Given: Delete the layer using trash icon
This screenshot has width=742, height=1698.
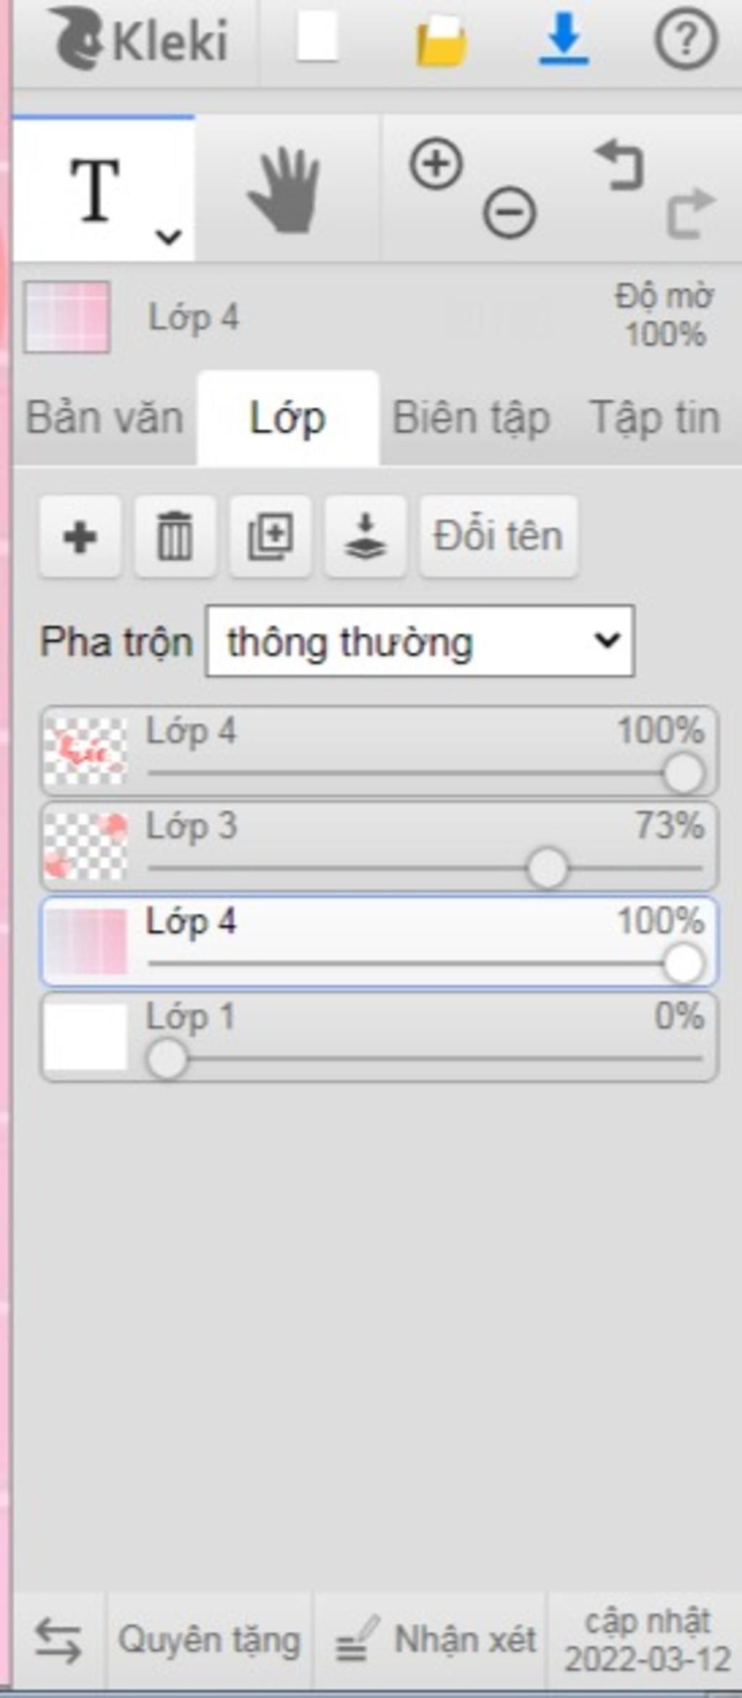Looking at the screenshot, I should click(x=175, y=537).
